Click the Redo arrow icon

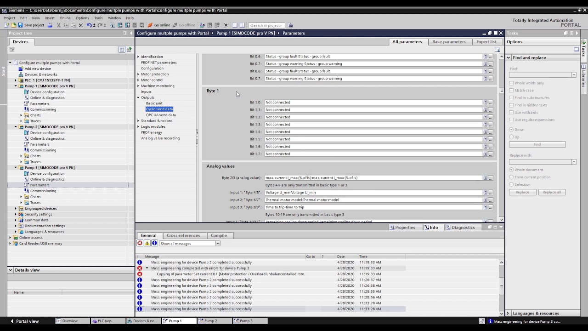click(100, 25)
